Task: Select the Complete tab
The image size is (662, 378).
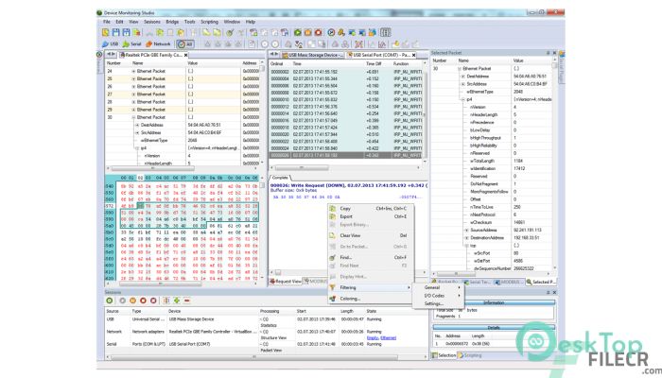Action: coord(280,178)
